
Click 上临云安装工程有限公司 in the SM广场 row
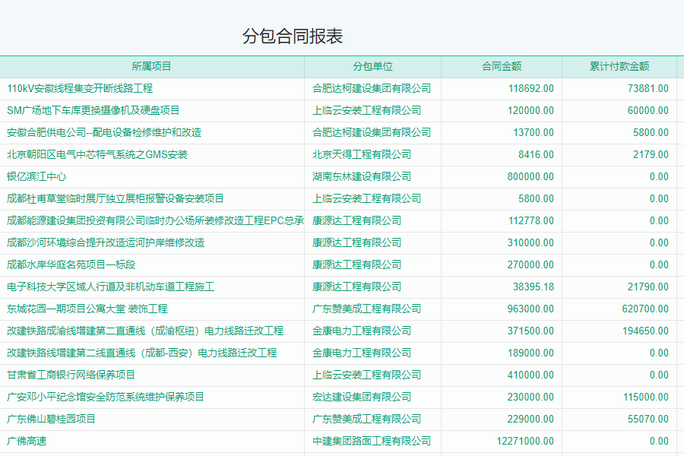(366, 110)
